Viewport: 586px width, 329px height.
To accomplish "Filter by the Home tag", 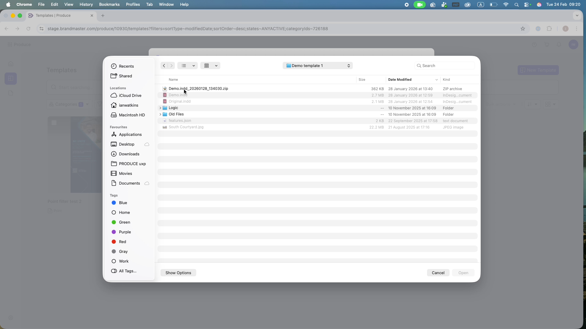I will coord(121,212).
